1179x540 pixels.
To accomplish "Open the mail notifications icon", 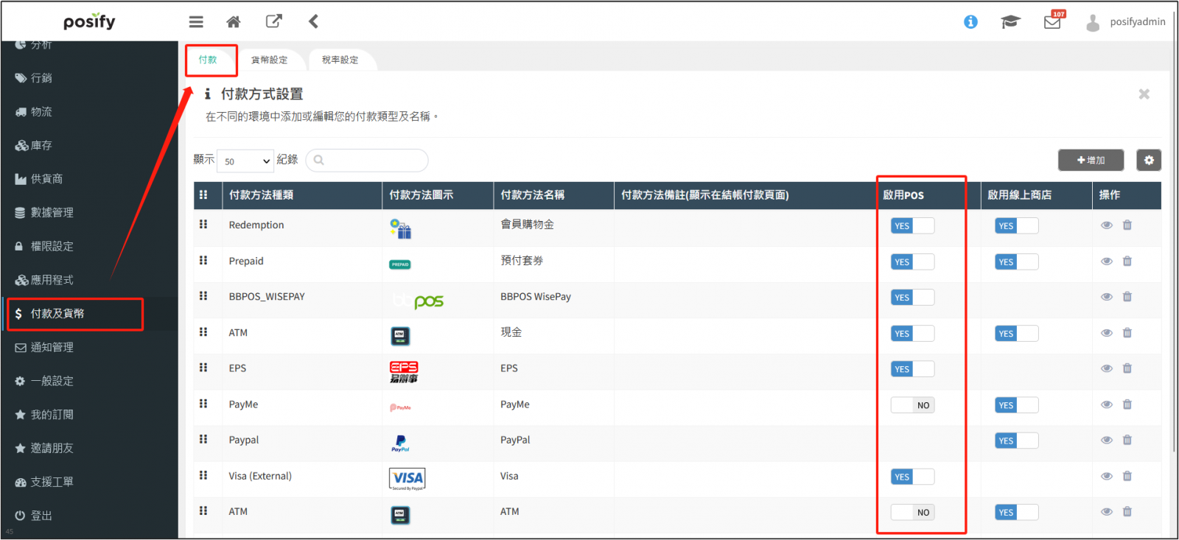I will [x=1053, y=21].
